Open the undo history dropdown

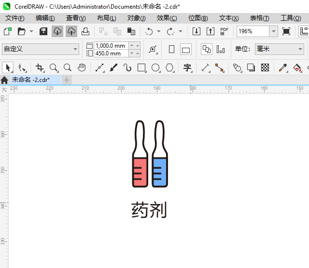(x=159, y=31)
